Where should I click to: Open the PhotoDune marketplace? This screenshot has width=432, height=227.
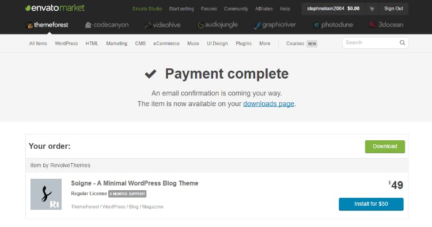[x=334, y=25]
